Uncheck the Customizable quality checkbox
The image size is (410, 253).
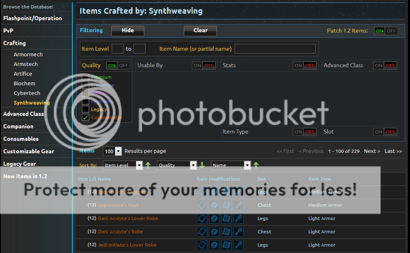pyautogui.click(x=85, y=117)
